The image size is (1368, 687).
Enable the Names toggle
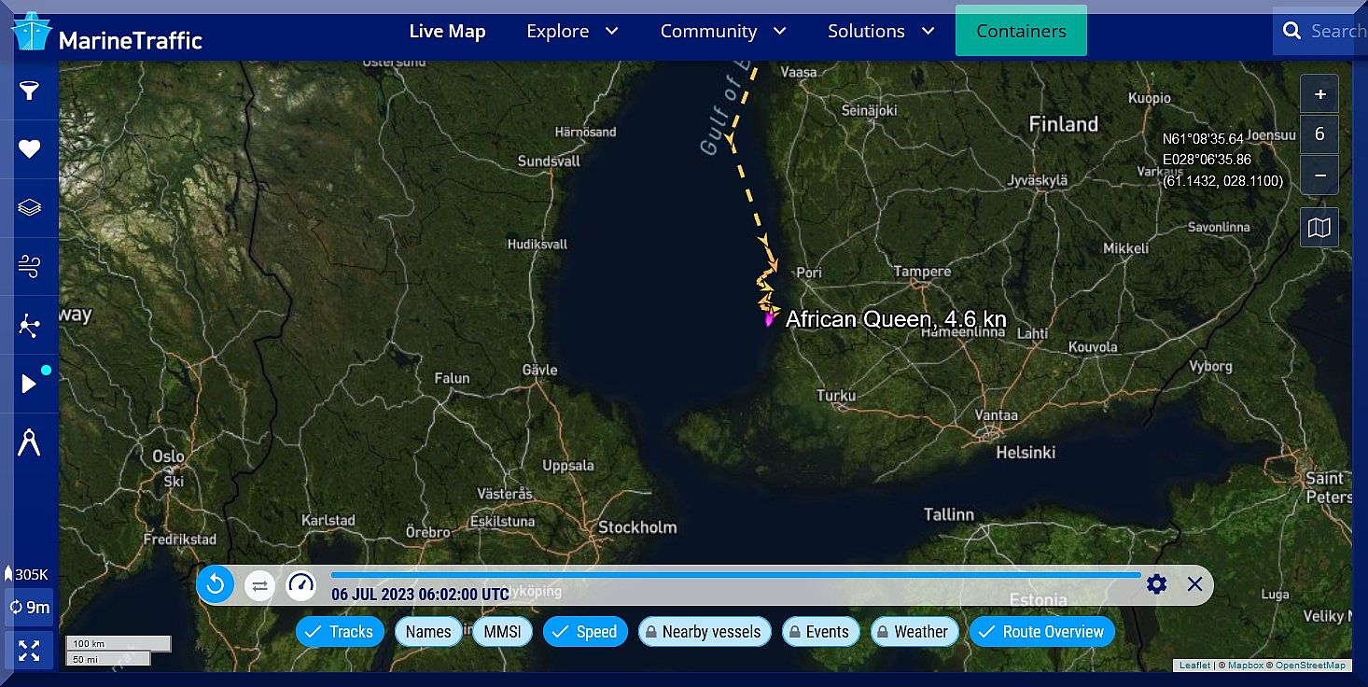coord(428,632)
